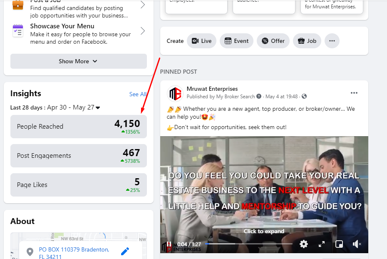Pause the pinned video playback
This screenshot has height=259, width=387.
169,244
